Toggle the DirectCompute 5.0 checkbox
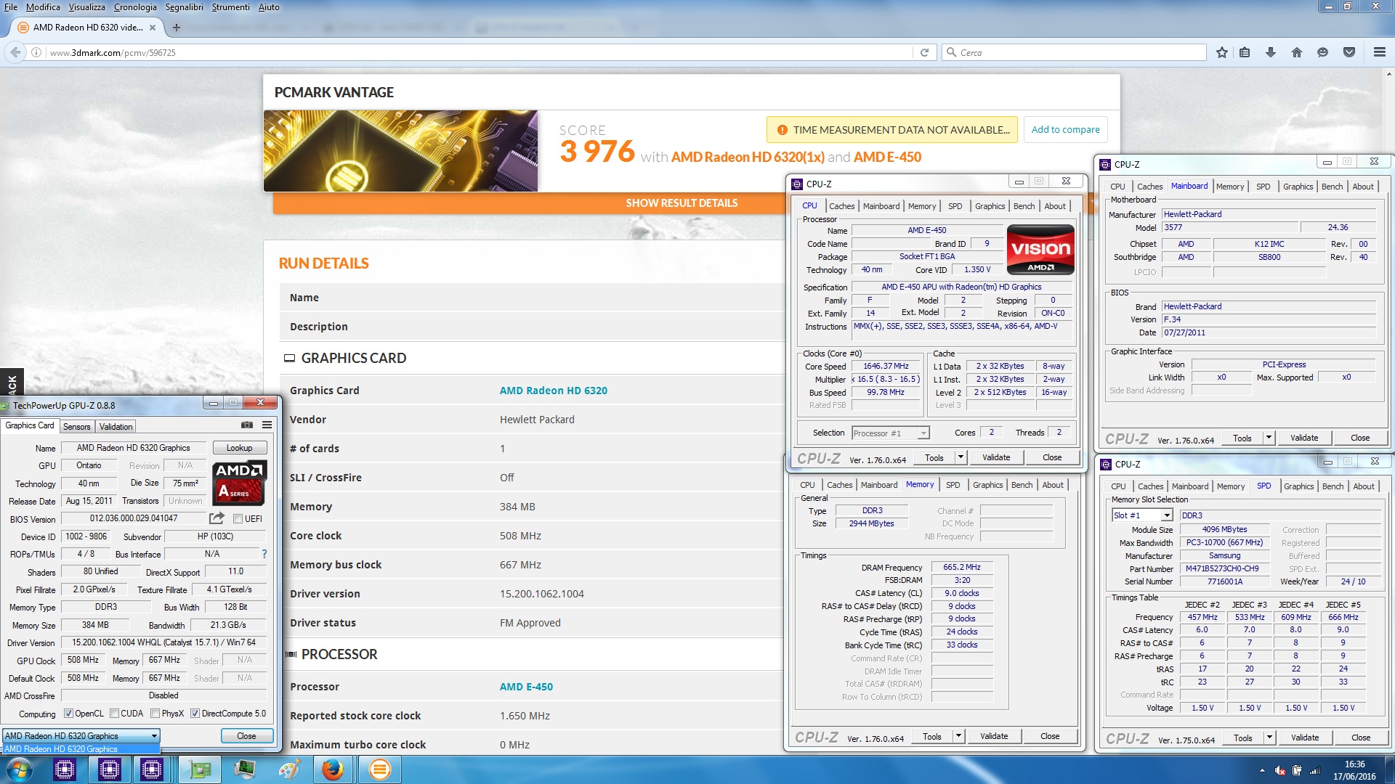Viewport: 1395px width, 784px height. coord(195,714)
